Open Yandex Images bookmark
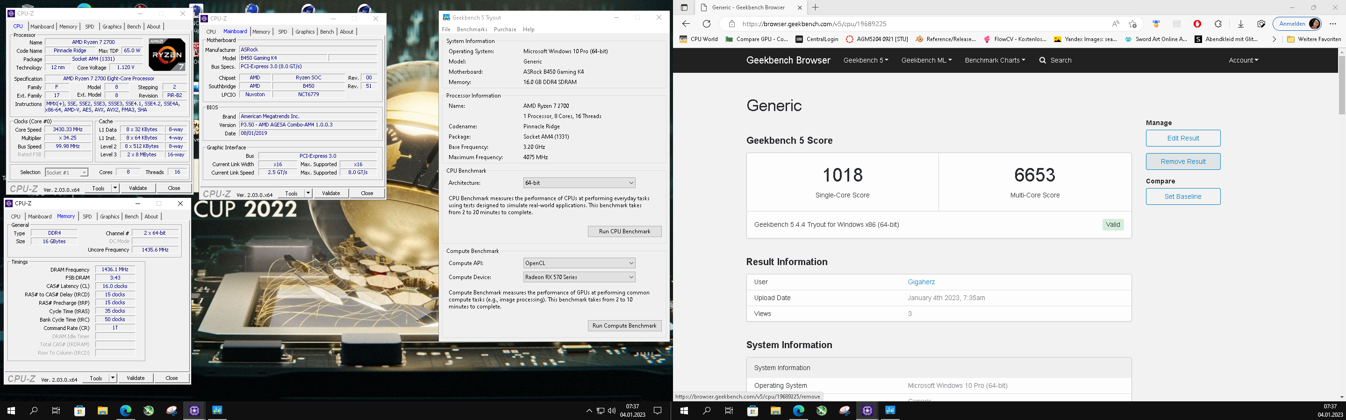 pyautogui.click(x=1085, y=39)
